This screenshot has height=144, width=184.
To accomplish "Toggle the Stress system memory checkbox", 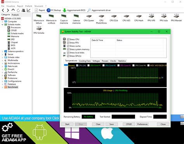I will (68, 49).
